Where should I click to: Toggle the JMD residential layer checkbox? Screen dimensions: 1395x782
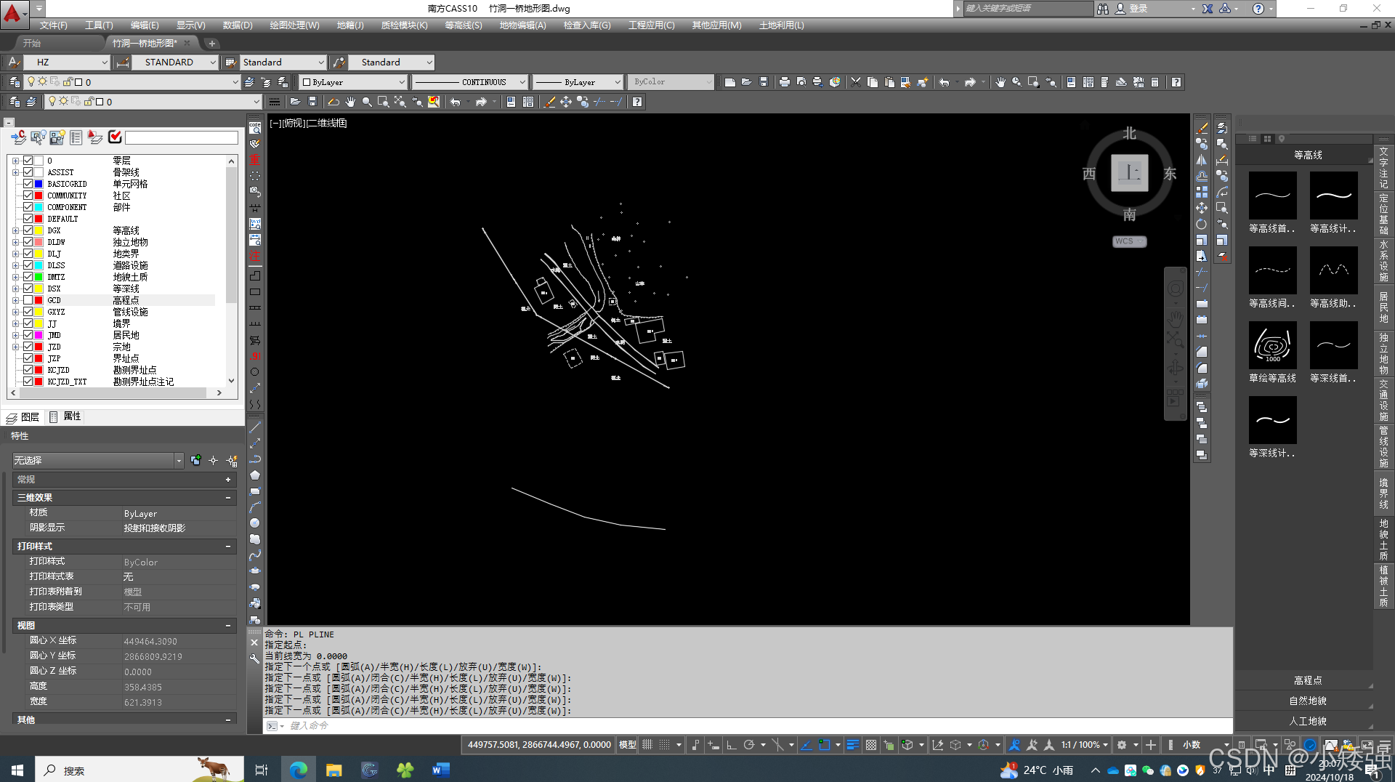point(28,335)
